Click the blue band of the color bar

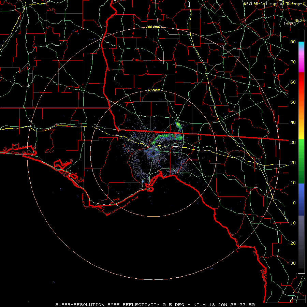pos(301,199)
